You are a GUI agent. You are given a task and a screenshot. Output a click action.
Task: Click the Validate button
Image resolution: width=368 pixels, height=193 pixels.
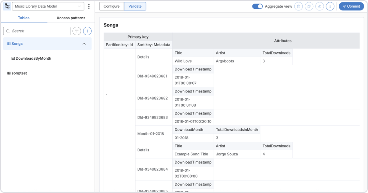(x=135, y=6)
